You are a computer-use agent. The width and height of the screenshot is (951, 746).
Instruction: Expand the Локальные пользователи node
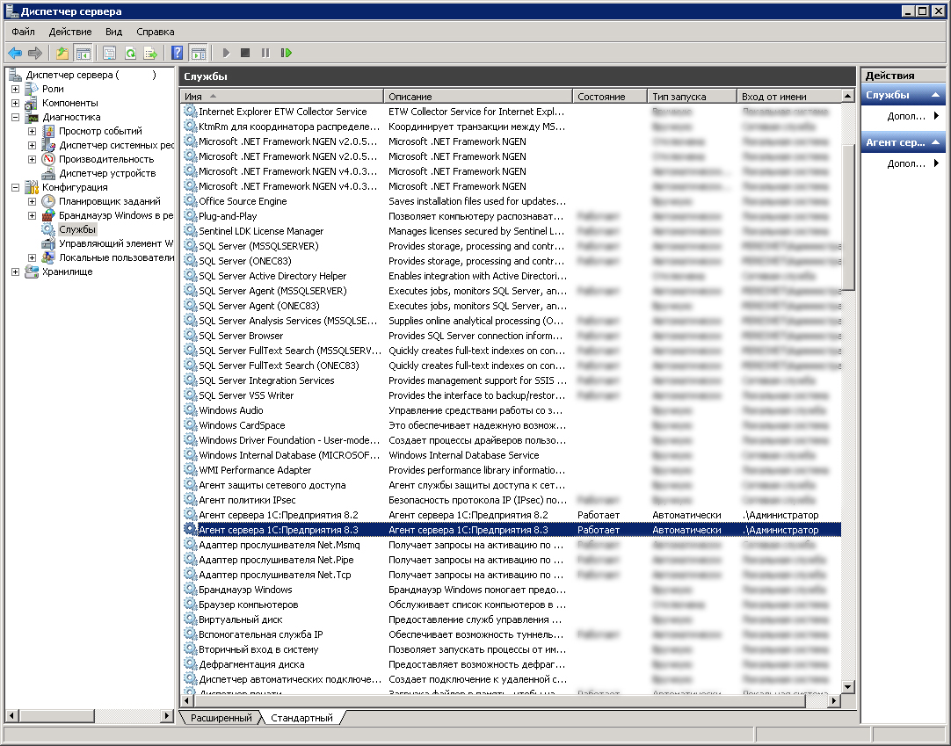click(x=33, y=257)
